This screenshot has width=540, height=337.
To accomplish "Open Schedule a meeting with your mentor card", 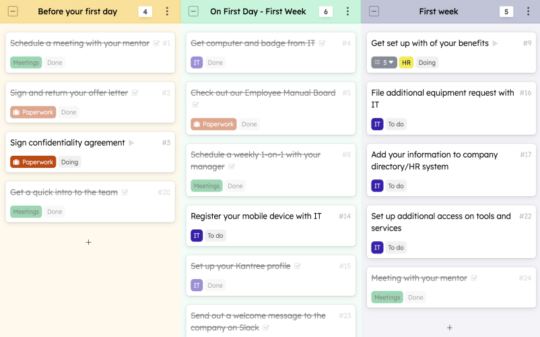I will pyautogui.click(x=79, y=43).
